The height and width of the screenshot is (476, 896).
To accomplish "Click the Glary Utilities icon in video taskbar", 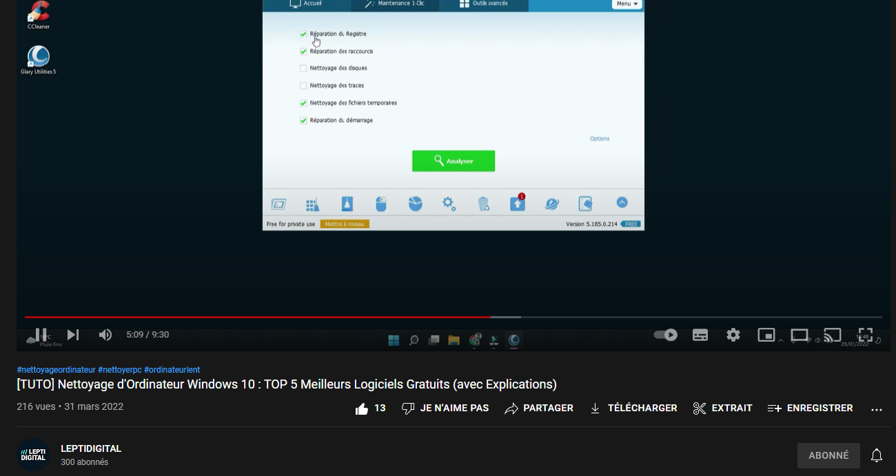I will (513, 340).
